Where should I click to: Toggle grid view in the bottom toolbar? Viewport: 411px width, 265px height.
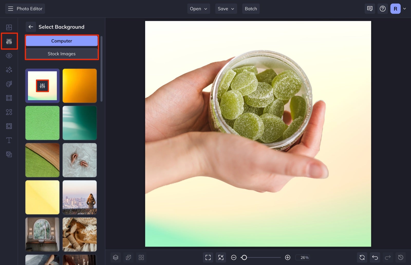(141, 257)
